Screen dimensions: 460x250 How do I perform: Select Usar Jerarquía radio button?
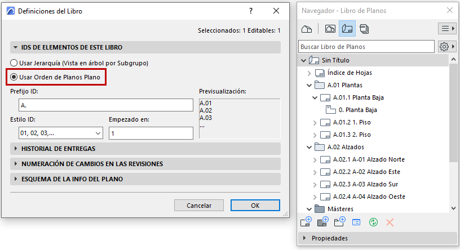pyautogui.click(x=14, y=63)
